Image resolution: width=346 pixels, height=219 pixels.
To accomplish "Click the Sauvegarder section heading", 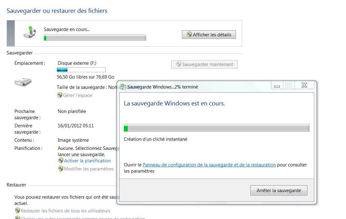I will 20,53.
